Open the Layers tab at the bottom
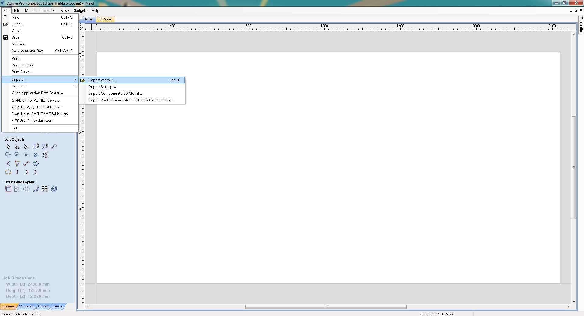 57,306
